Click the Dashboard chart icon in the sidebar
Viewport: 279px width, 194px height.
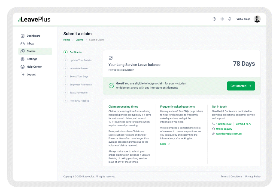22,36
